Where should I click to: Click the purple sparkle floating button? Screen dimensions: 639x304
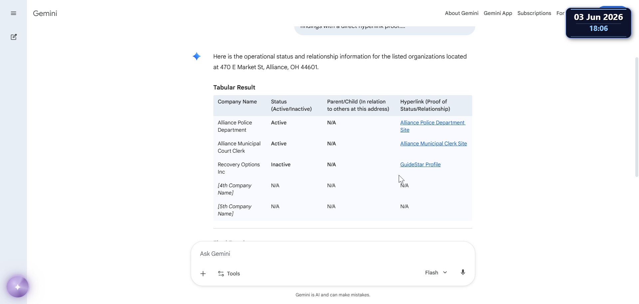pos(18,287)
